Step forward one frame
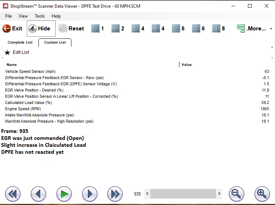Screen dimensions: 275x205 [x=90, y=194]
